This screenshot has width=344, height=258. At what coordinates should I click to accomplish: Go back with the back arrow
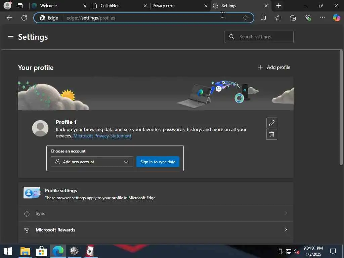(9, 18)
